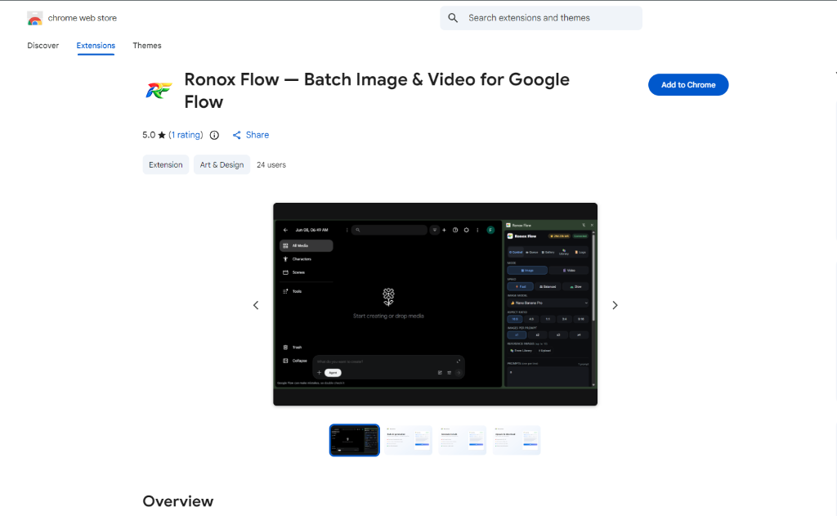Screen dimensions: 837x516
Task: Click the Ronox Flow extension logo icon
Action: point(159,90)
